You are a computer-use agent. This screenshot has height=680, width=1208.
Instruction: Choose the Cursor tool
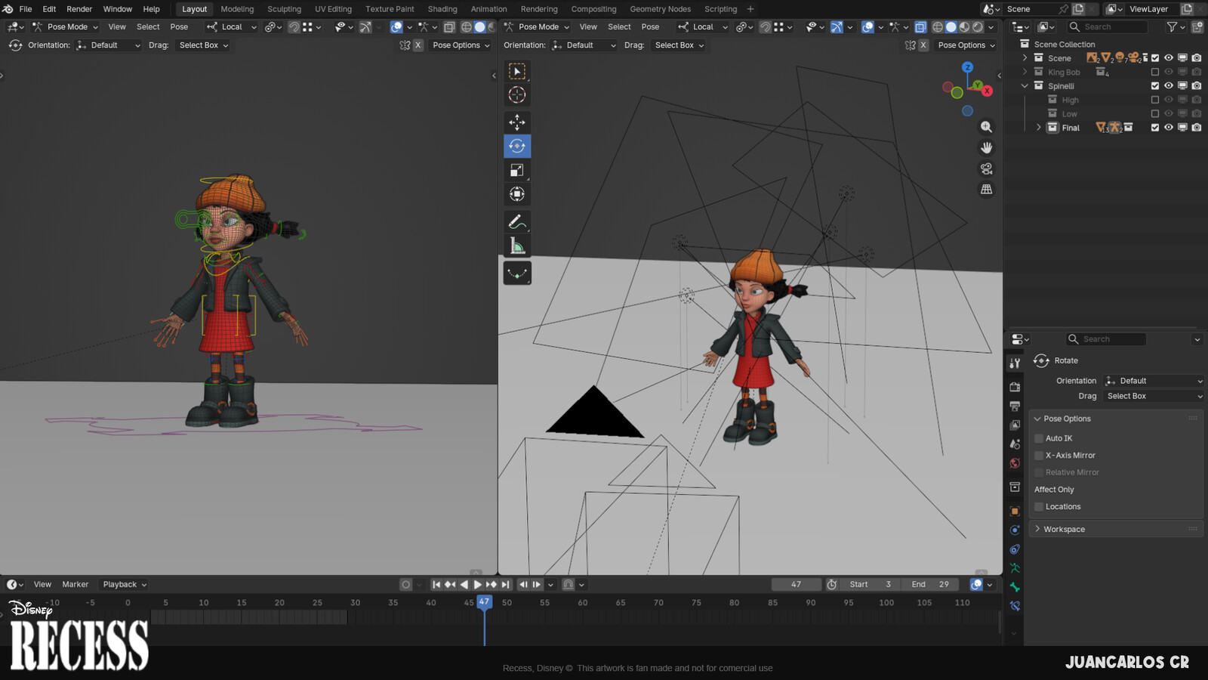point(517,95)
